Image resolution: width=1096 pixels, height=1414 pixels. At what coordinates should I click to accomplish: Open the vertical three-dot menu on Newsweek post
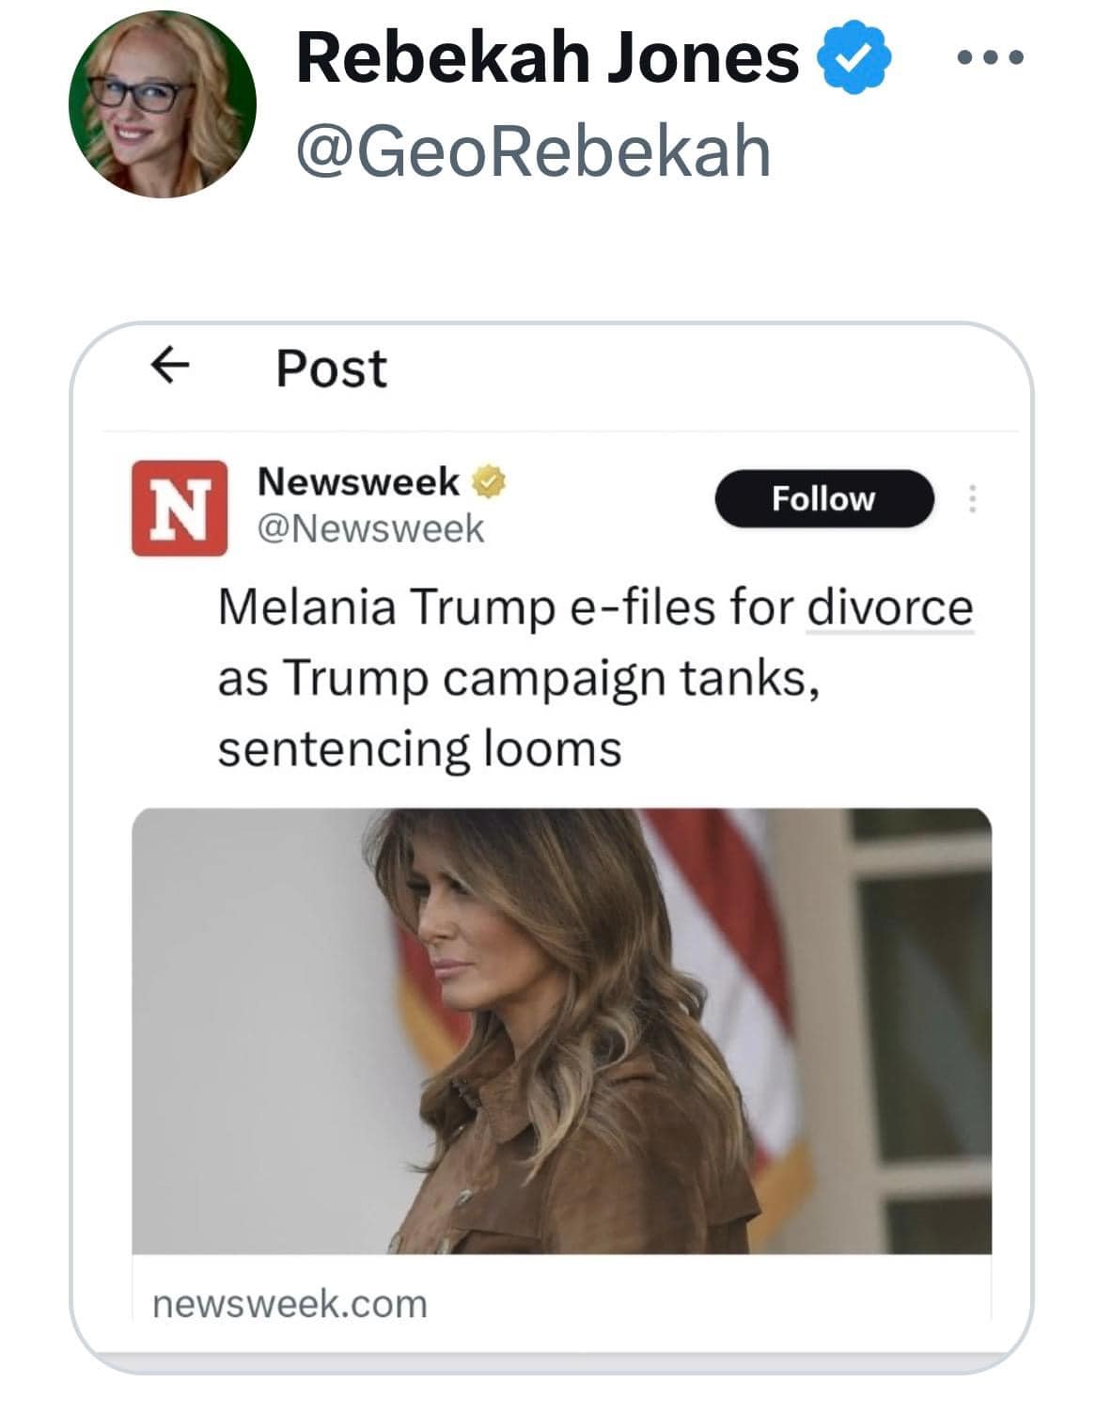click(972, 498)
